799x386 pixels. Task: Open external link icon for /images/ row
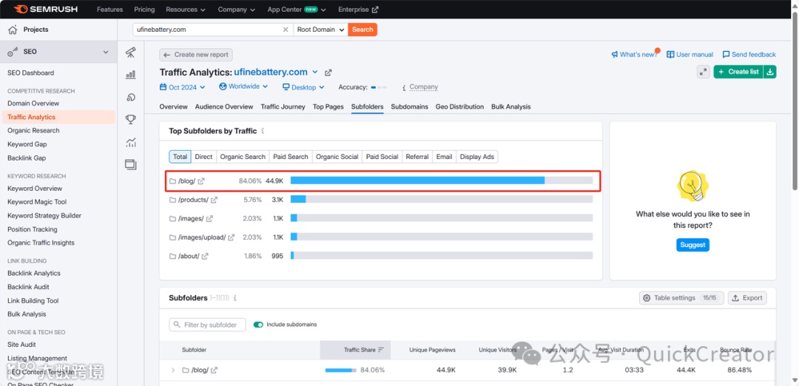(x=209, y=218)
